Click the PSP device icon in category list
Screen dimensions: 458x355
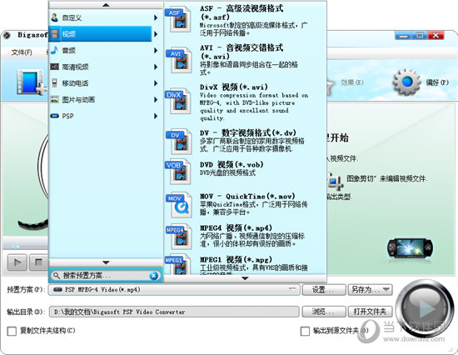tap(55, 116)
